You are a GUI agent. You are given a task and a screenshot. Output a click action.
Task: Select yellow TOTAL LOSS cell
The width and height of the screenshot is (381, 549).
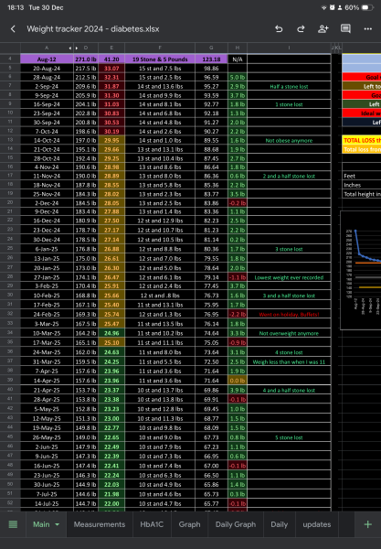pos(362,140)
